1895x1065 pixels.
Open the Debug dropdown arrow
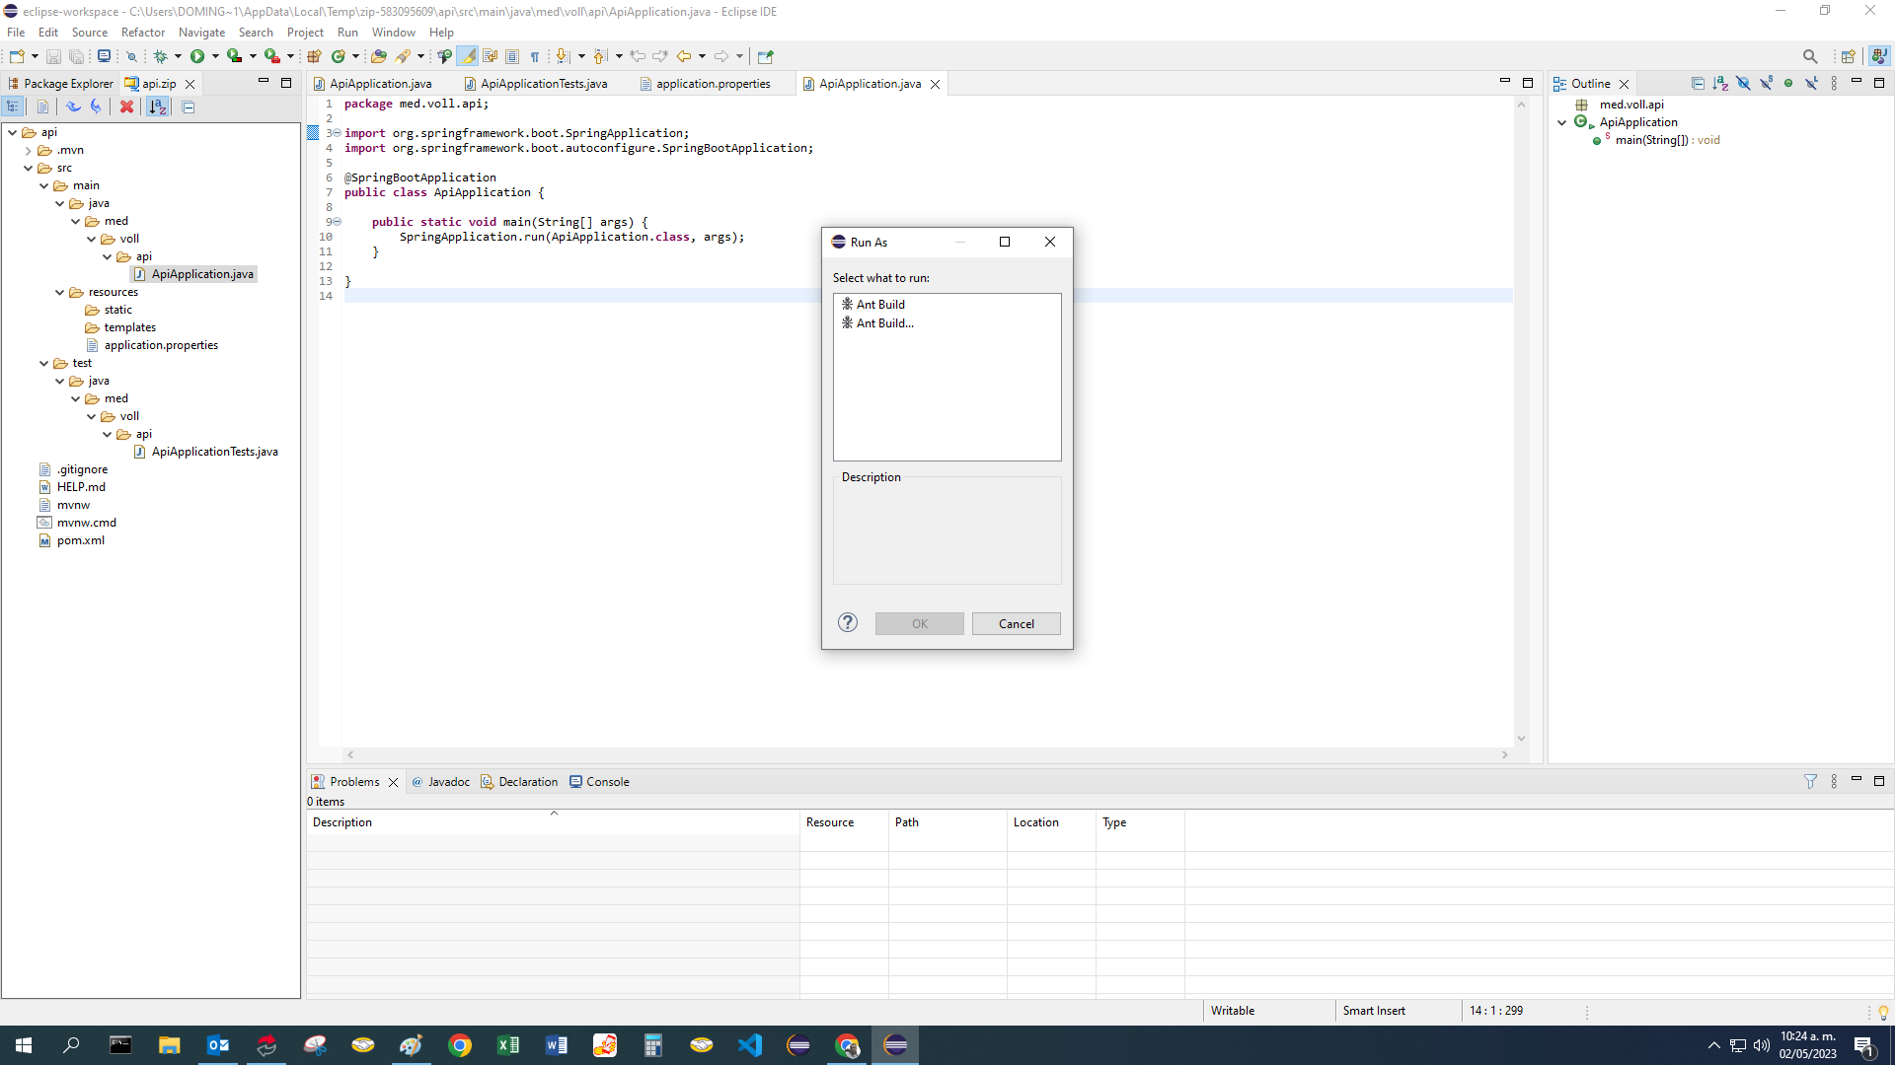(178, 56)
